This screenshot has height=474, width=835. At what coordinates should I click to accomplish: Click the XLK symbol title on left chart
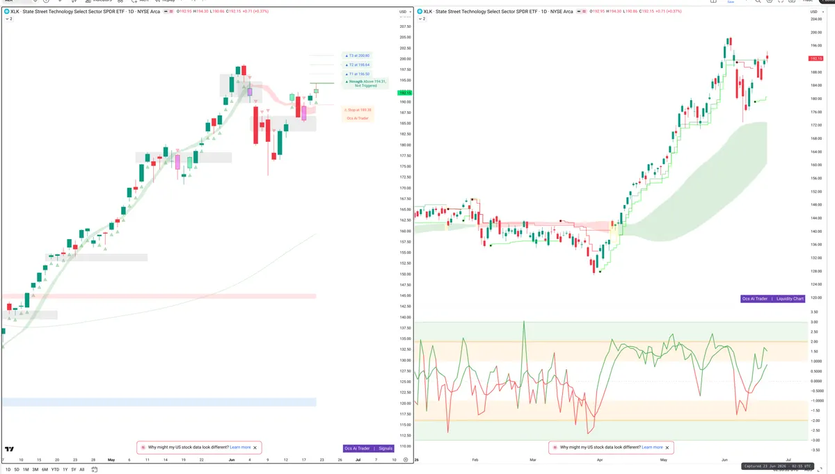(x=85, y=12)
